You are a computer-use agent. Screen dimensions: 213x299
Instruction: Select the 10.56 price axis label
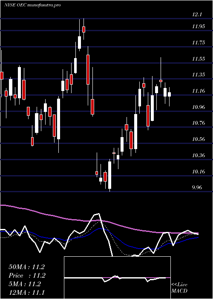pos(199,139)
